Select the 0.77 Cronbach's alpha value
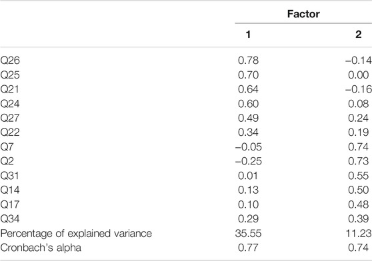The width and height of the screenshot is (372, 261). (x=248, y=248)
